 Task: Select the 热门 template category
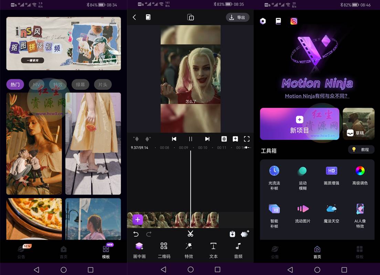click(15, 85)
